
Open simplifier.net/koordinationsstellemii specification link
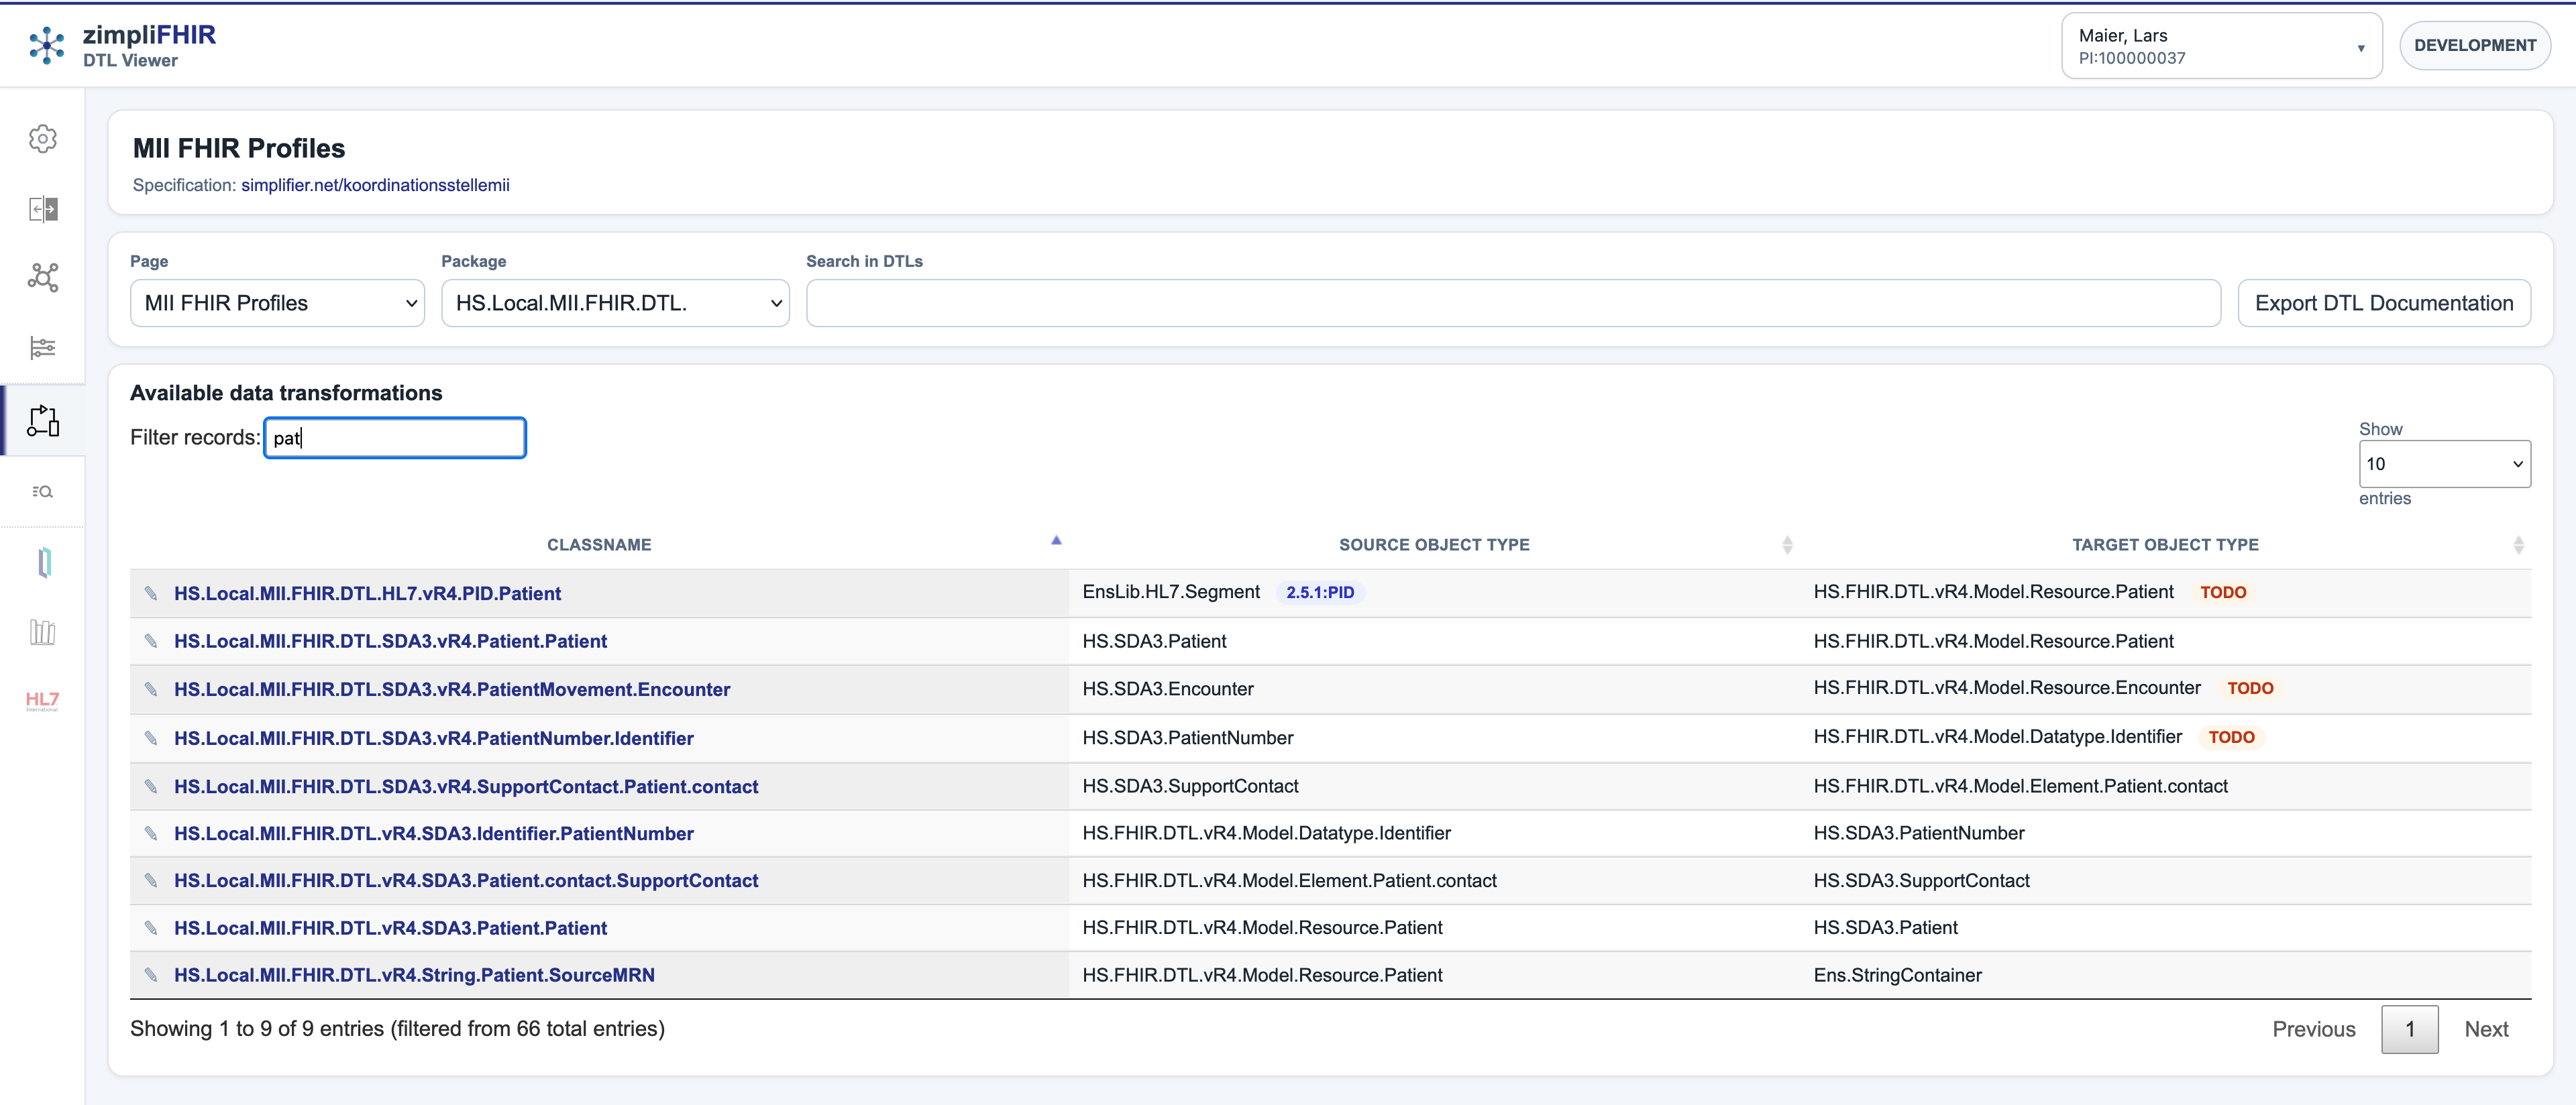[x=375, y=185]
